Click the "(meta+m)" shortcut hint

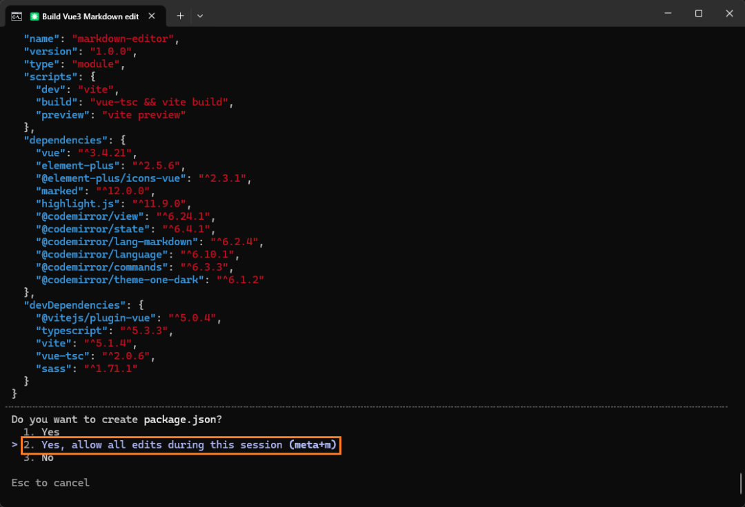[312, 445]
